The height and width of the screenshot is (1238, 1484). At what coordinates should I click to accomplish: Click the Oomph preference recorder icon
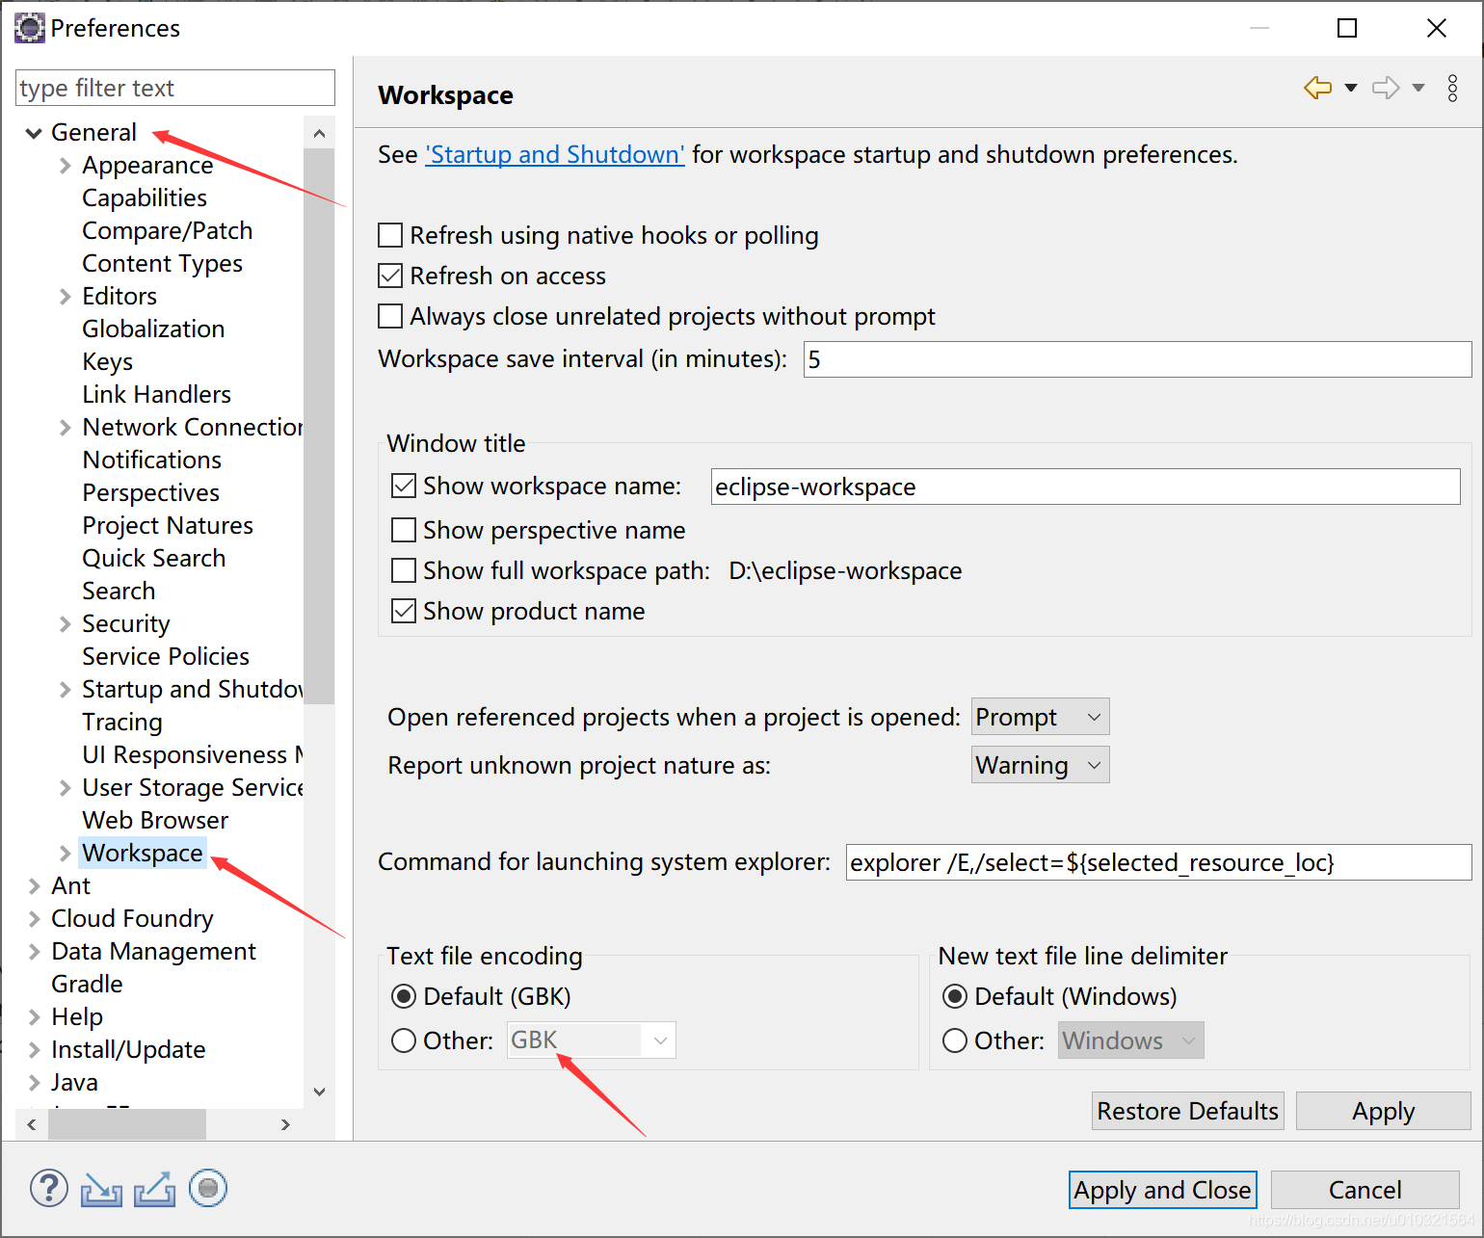point(208,1188)
